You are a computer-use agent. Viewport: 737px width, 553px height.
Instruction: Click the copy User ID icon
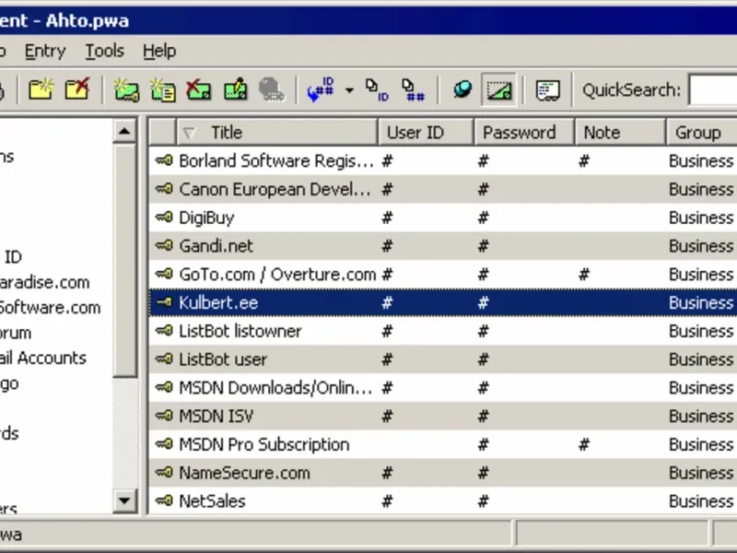(377, 89)
